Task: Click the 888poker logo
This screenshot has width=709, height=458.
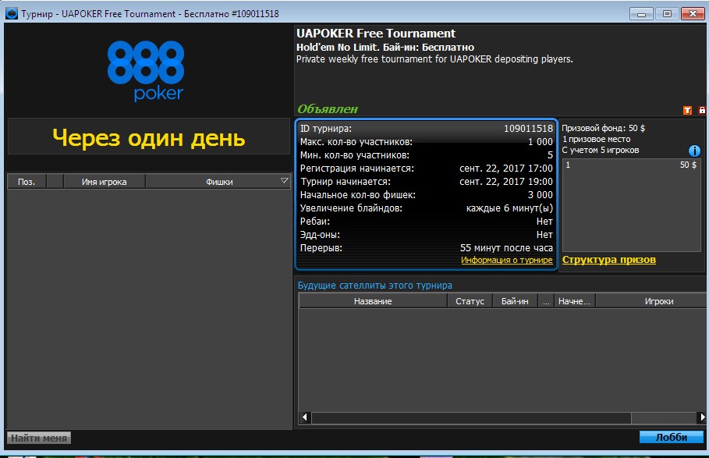Action: click(x=146, y=71)
